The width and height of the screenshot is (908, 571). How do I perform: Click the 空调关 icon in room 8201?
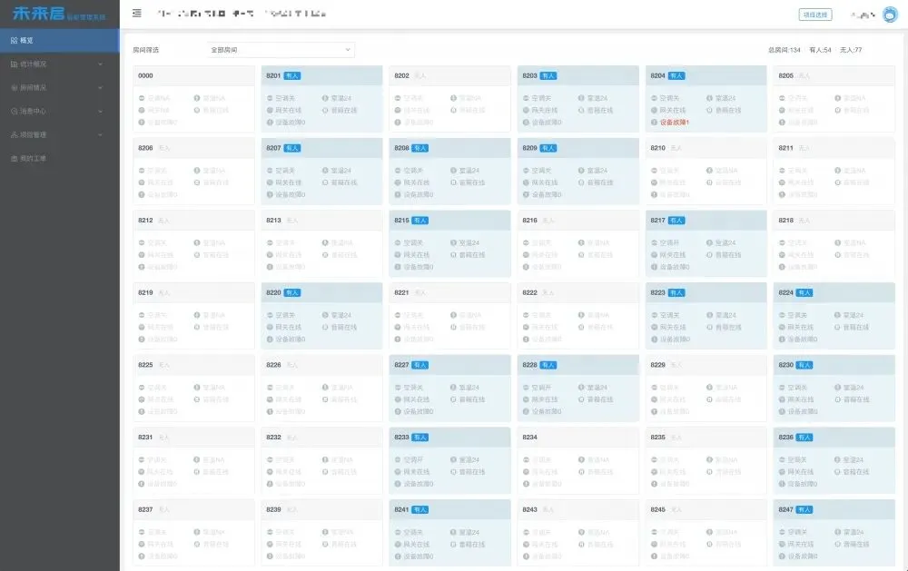(270, 98)
